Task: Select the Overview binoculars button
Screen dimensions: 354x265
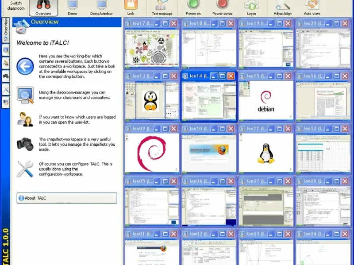Action: point(43,8)
